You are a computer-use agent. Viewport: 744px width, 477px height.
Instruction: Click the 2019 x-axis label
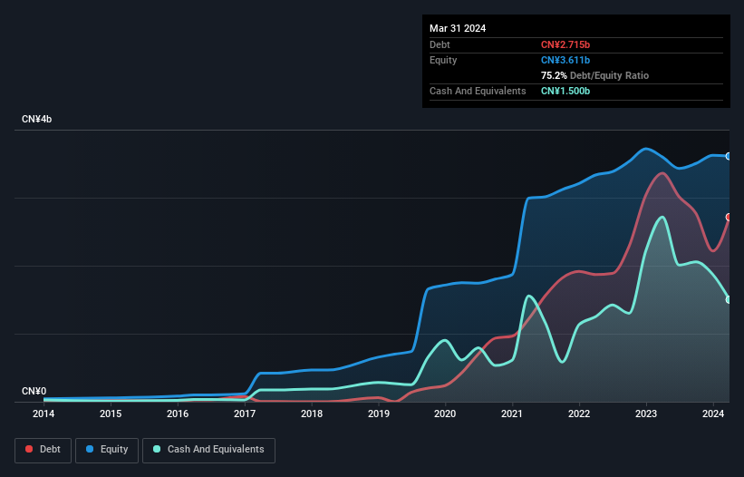379,414
